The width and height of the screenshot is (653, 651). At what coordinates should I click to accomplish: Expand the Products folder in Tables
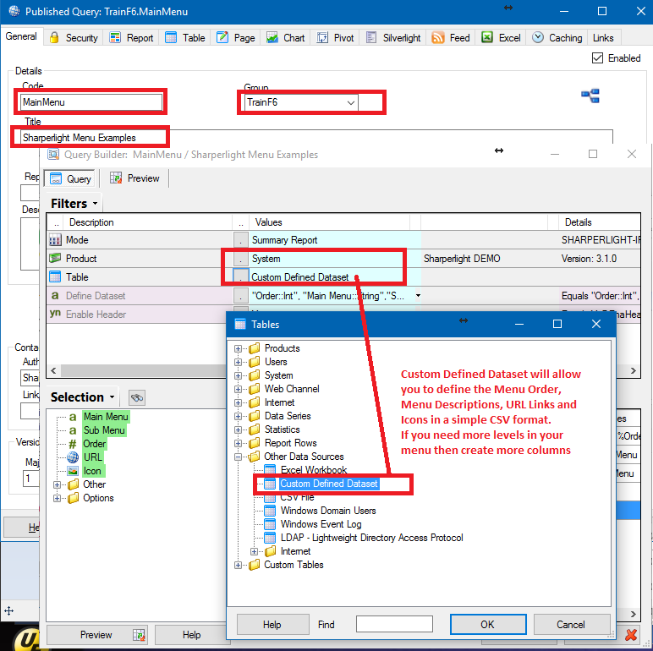pyautogui.click(x=238, y=348)
